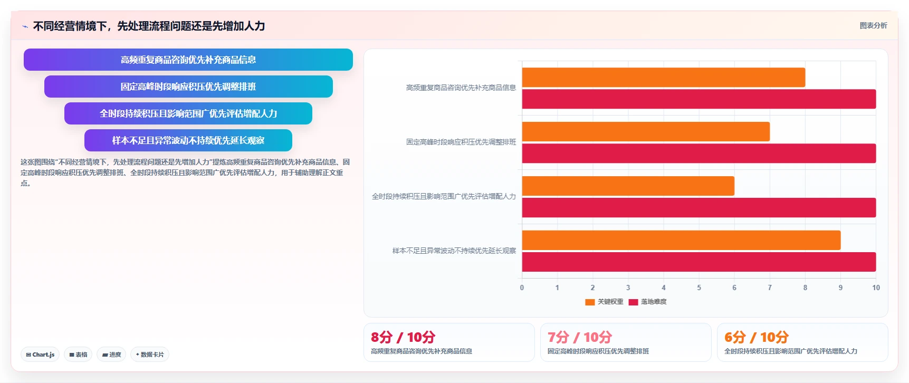Click the red bar for 样本不足且异常波动不持续优先延长观察
909x383 pixels.
point(699,262)
